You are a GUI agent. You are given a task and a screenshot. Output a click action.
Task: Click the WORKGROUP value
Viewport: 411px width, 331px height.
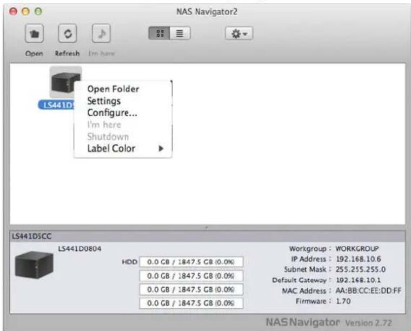click(357, 248)
